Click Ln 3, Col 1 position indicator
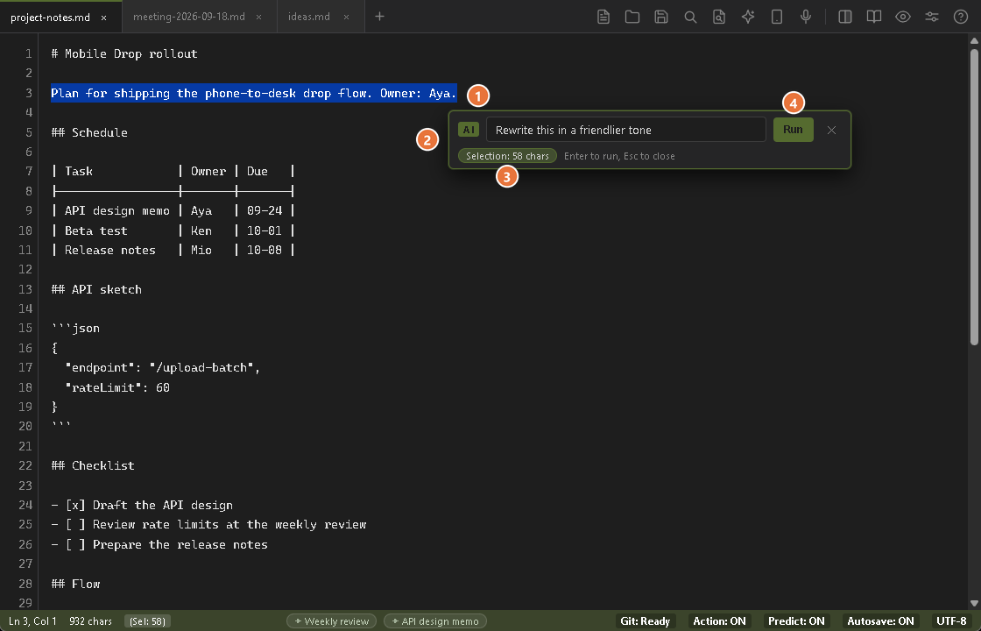 click(x=32, y=621)
